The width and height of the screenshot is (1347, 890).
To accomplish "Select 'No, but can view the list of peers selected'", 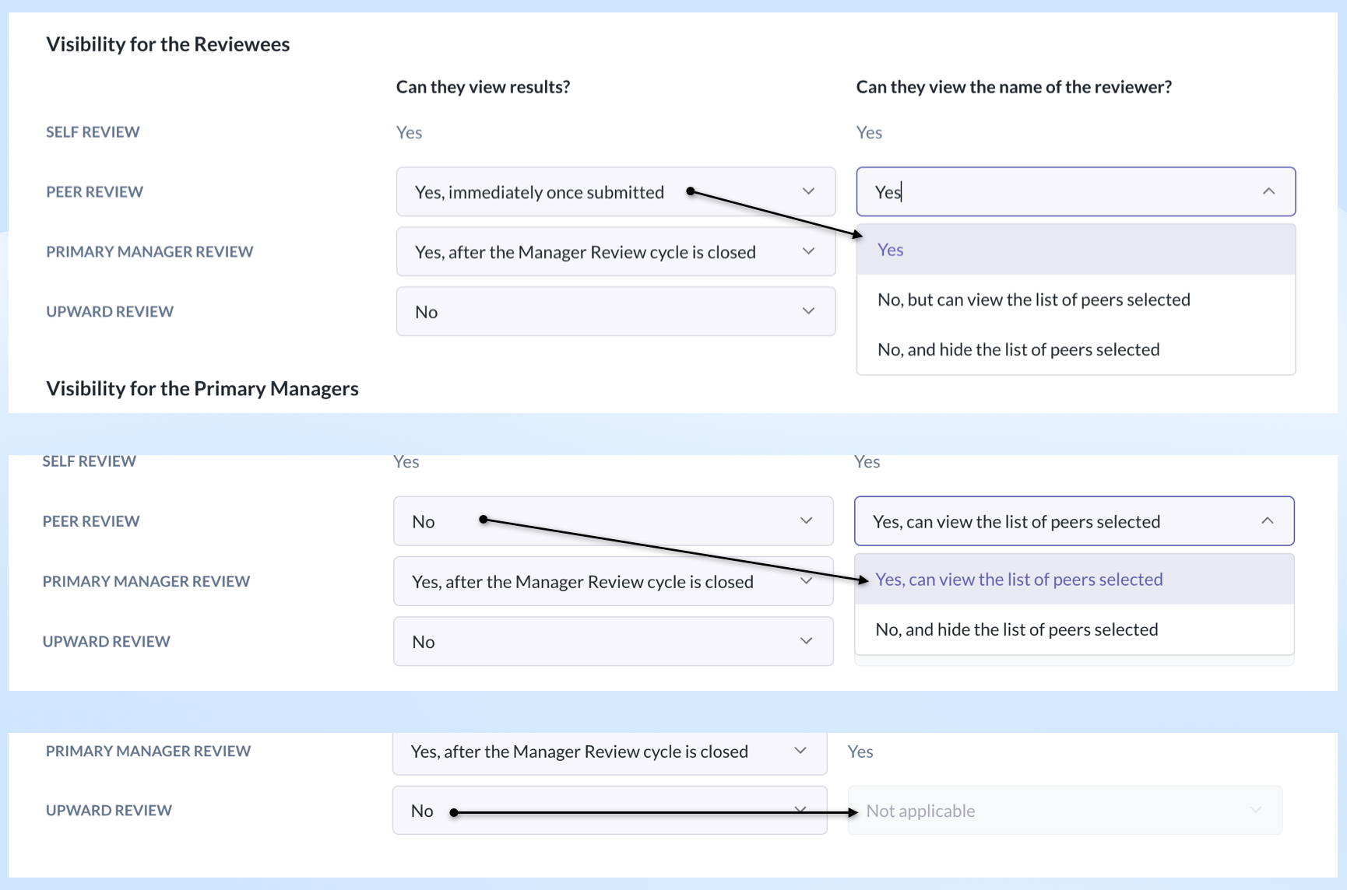I will click(1033, 300).
